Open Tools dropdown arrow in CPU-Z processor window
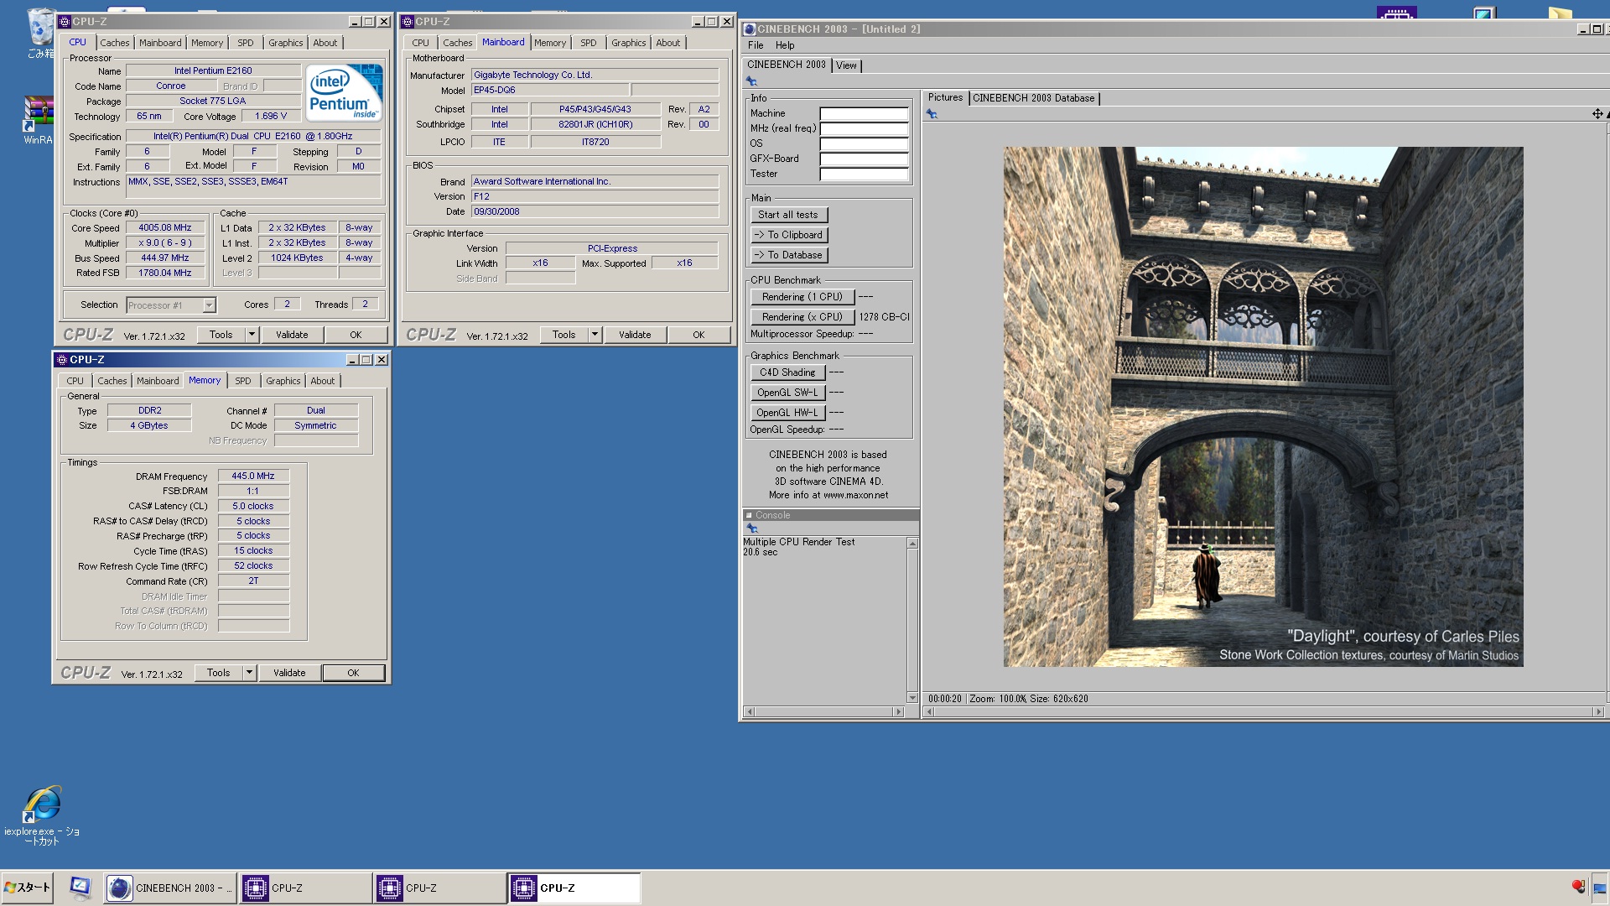This screenshot has width=1610, height=906. coord(252,335)
